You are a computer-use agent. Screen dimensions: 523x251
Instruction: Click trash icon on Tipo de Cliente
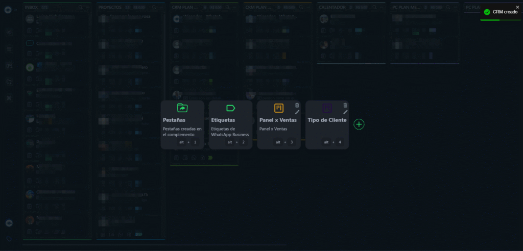point(345,105)
